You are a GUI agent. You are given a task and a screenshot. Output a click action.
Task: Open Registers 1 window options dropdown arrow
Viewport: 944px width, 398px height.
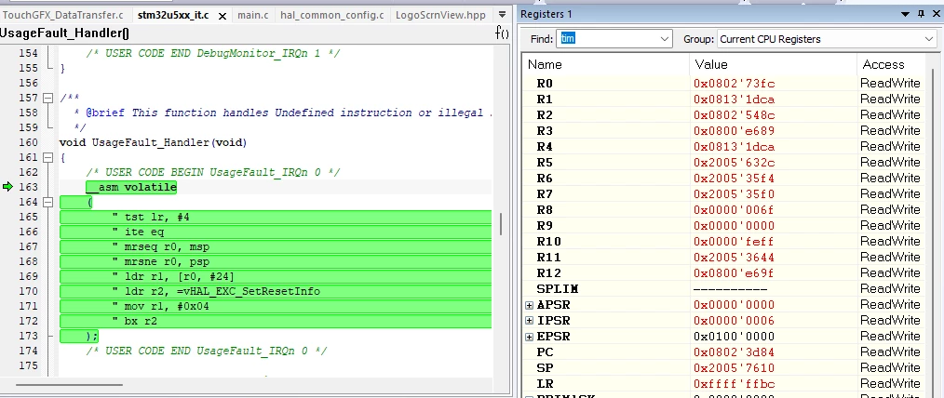tap(906, 13)
